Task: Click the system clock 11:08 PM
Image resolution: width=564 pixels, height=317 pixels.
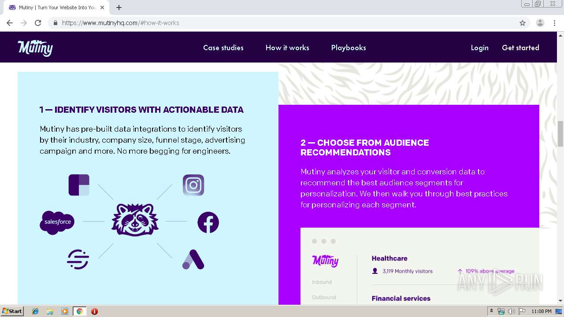Action: click(x=542, y=311)
